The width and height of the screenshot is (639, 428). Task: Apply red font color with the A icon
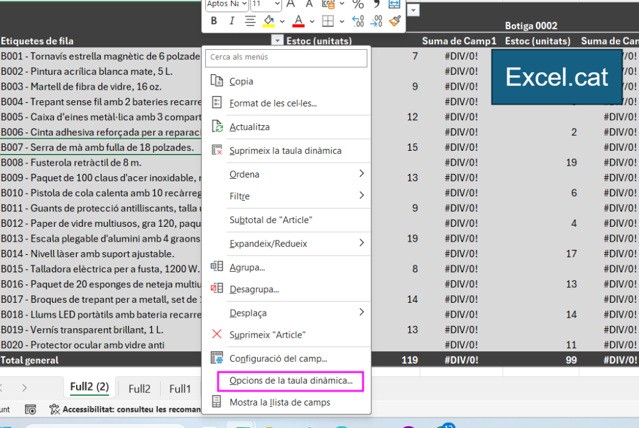coord(298,21)
